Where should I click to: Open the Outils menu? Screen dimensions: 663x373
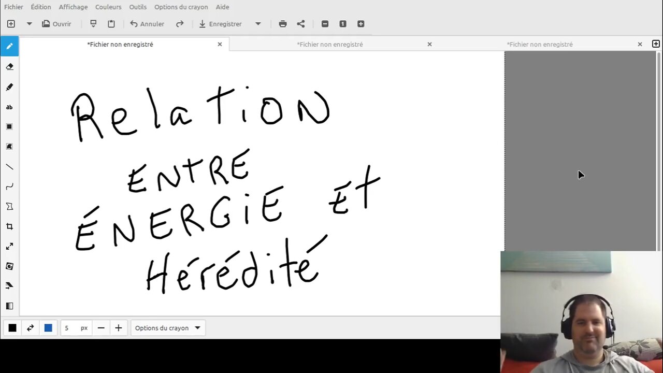[138, 7]
